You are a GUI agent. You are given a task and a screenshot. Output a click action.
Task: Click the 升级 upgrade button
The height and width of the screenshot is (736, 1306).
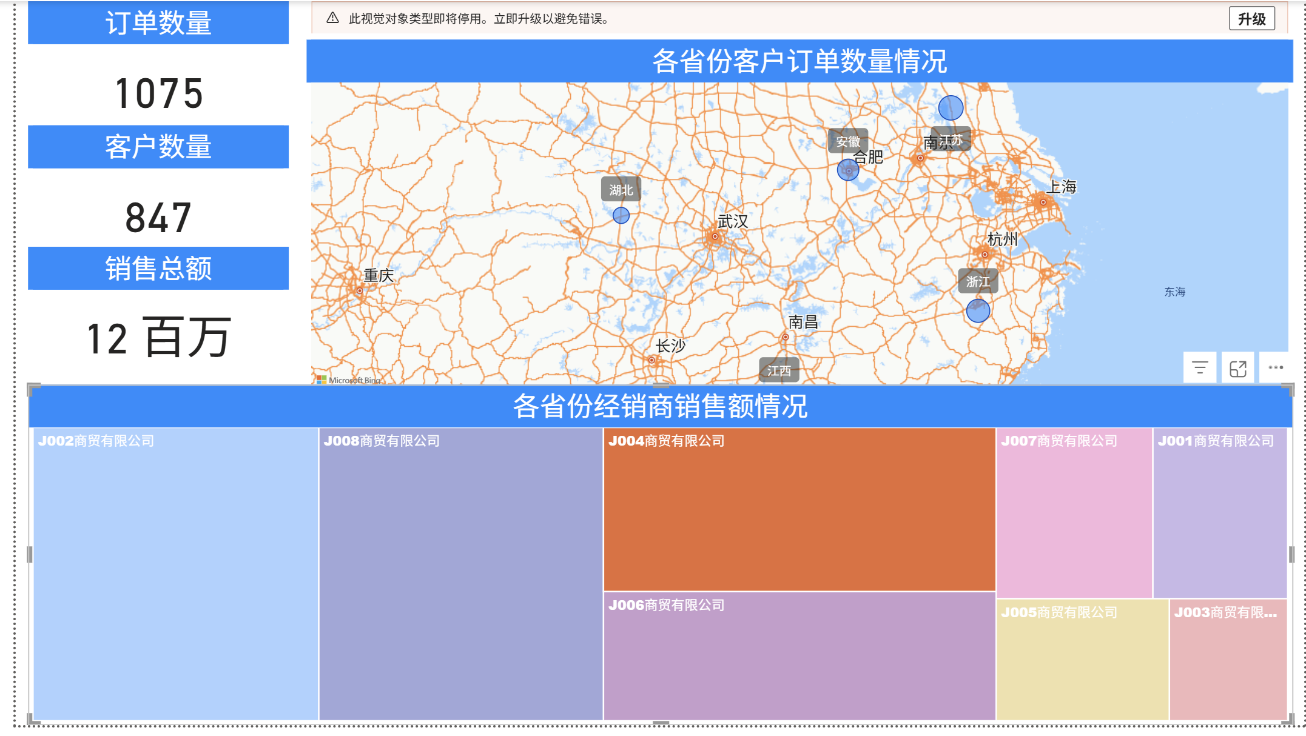[1251, 19]
